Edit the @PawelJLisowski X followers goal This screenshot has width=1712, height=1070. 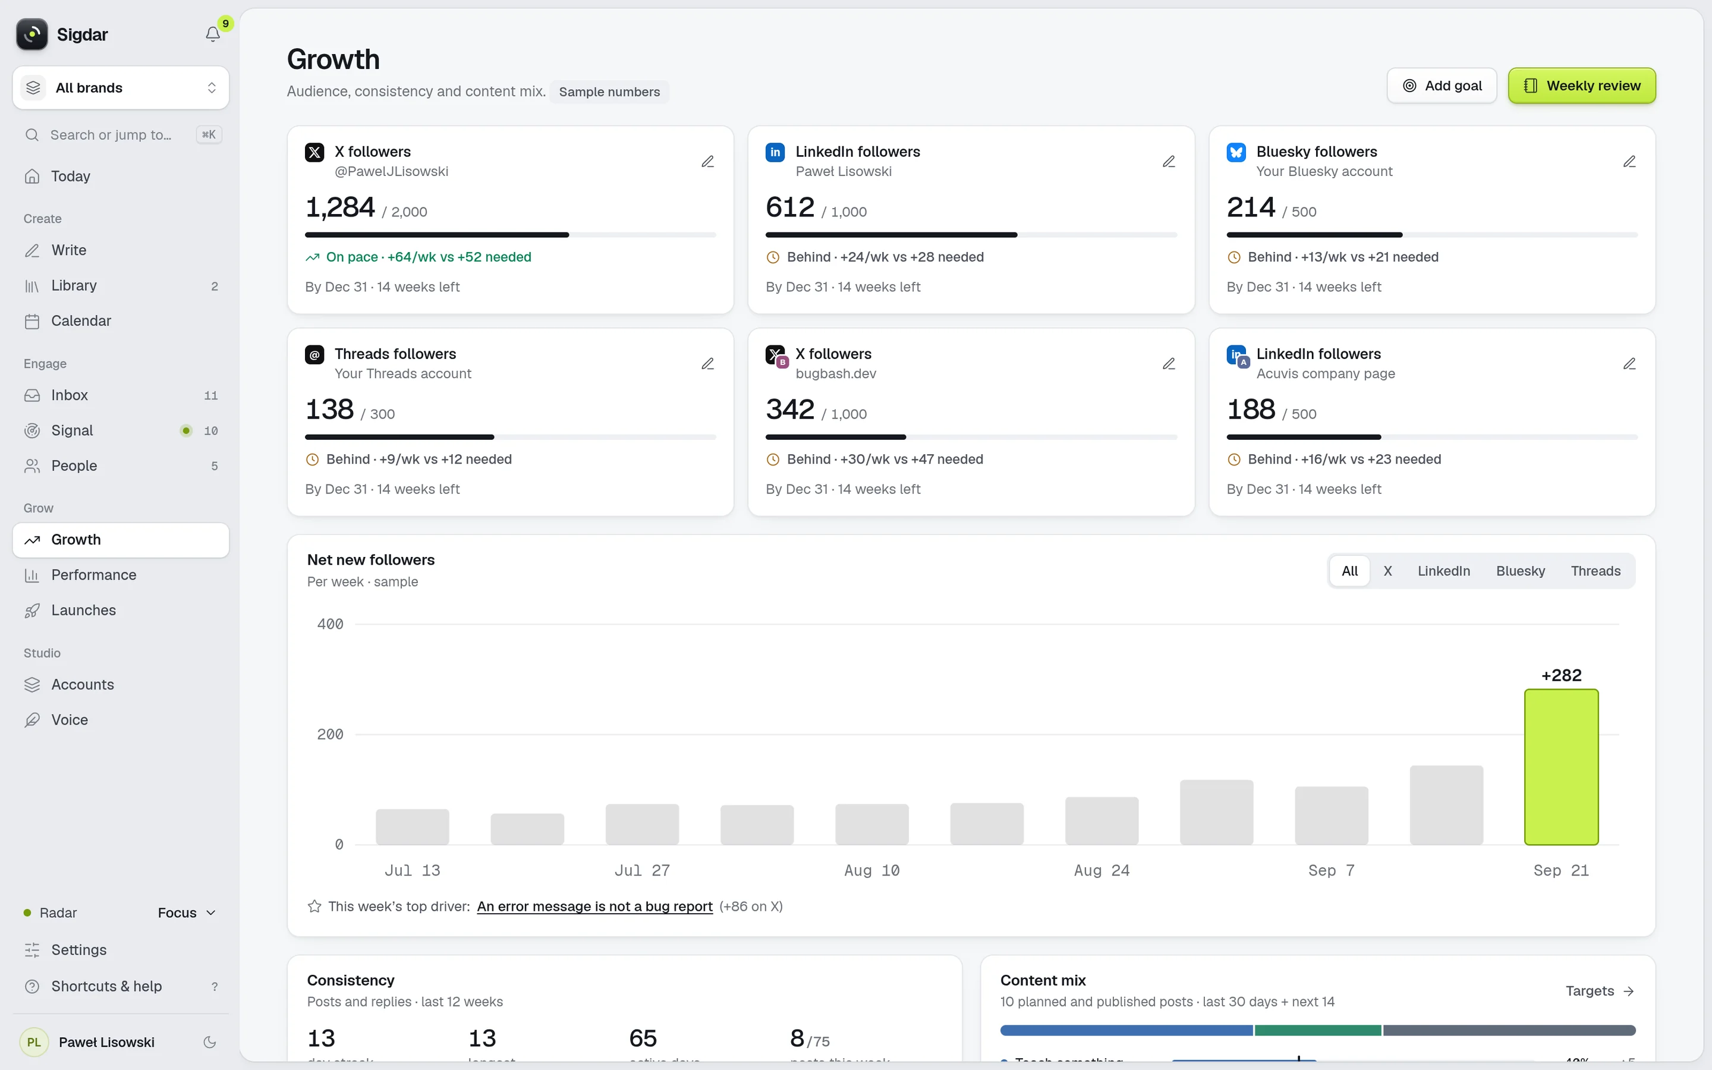(707, 161)
